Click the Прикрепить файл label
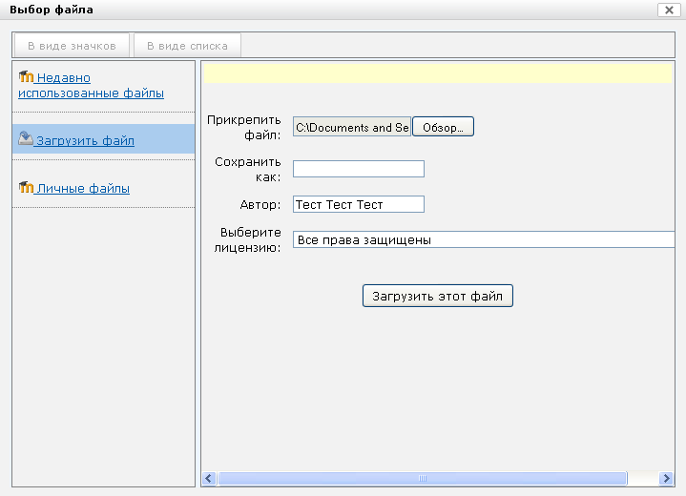 244,127
